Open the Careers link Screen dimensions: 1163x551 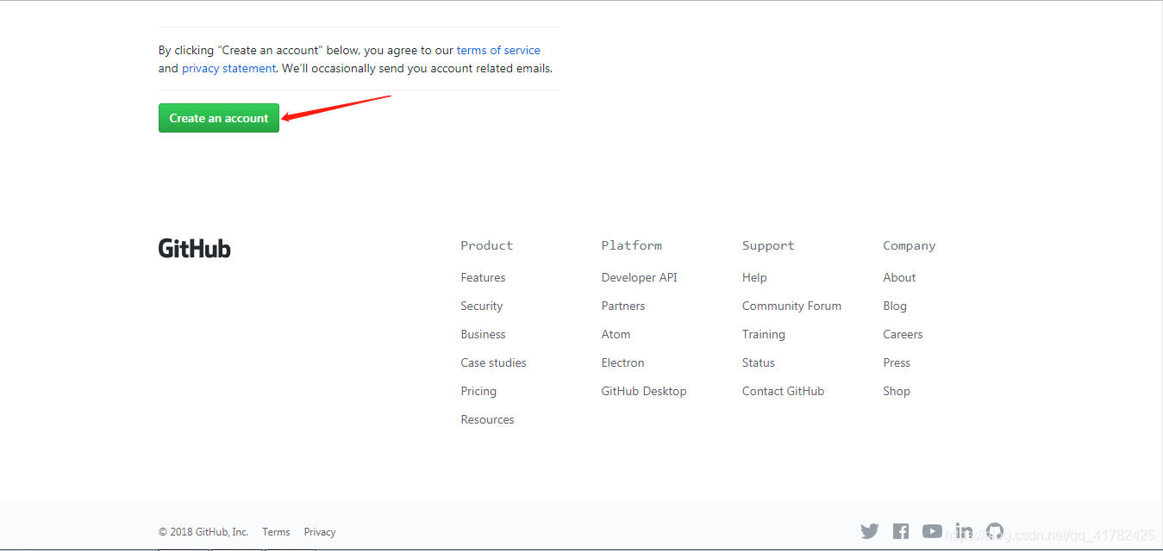(x=903, y=334)
